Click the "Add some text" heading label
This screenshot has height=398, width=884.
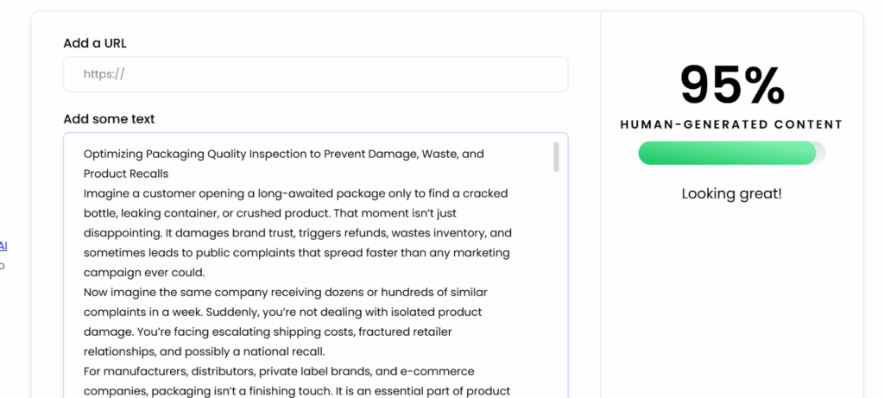(109, 119)
